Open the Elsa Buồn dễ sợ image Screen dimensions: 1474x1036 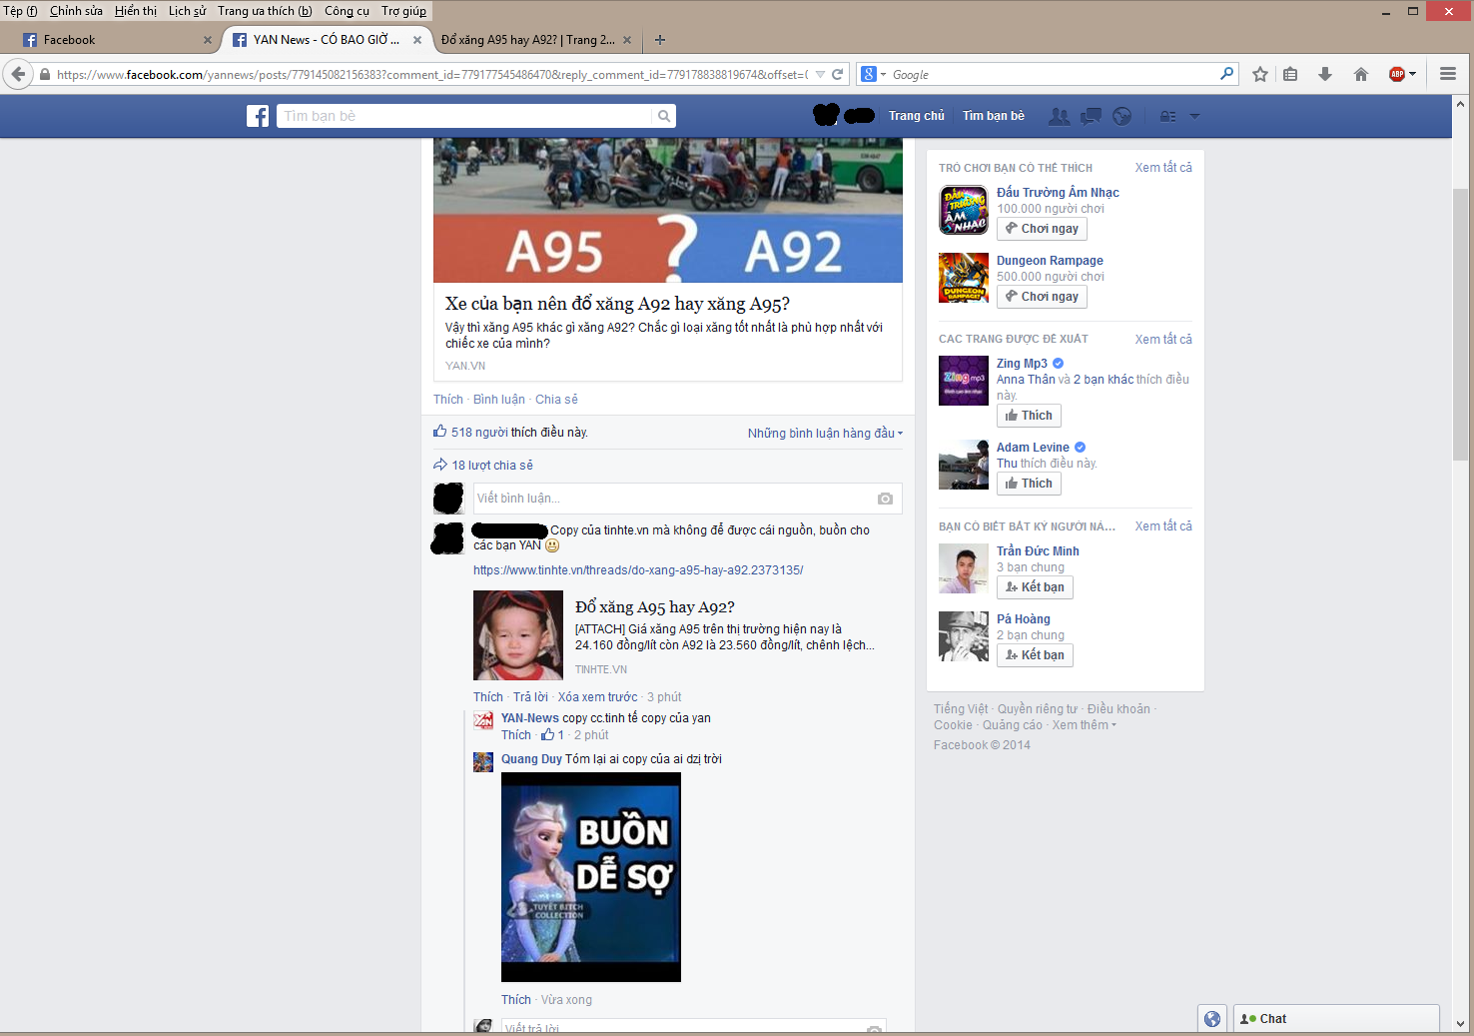(x=591, y=877)
